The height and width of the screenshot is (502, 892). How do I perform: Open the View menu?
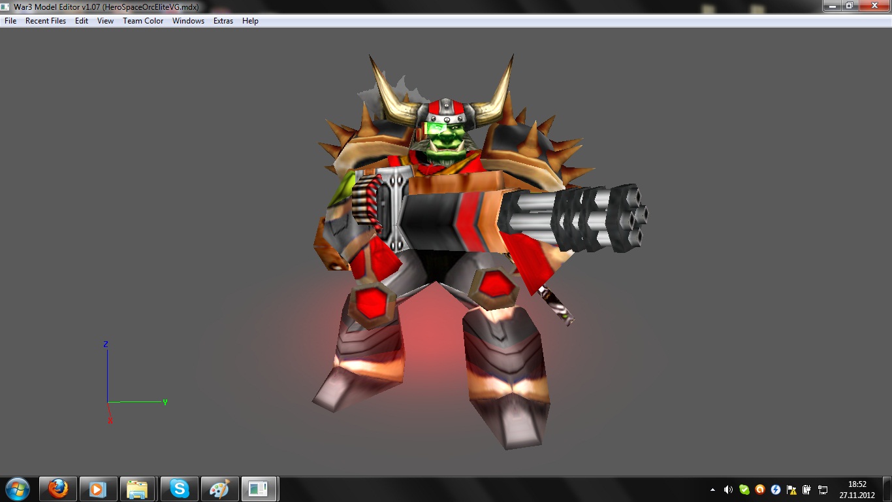pyautogui.click(x=105, y=21)
